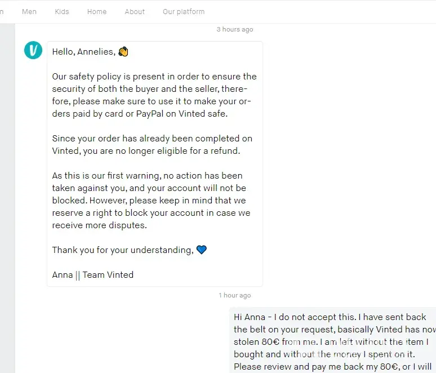
Task: Click the "3 hours ago" timestamp
Action: pos(235,29)
